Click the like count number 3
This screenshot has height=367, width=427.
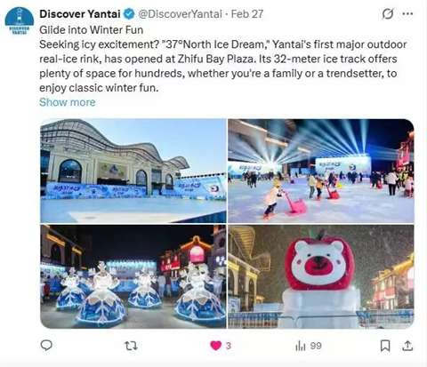pyautogui.click(x=229, y=346)
